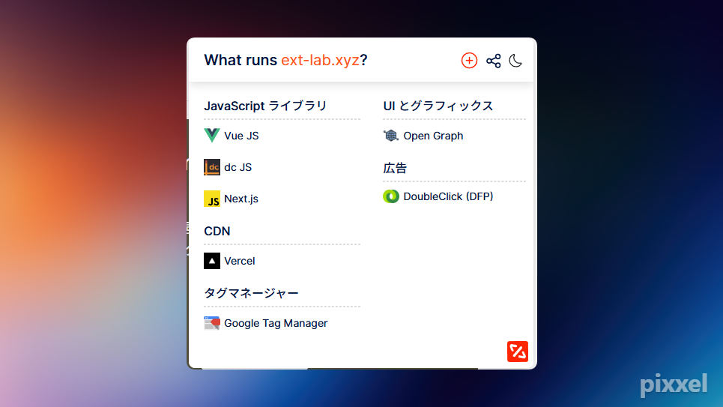Click the Open Graph globe icon
Image resolution: width=723 pixels, height=407 pixels.
(391, 136)
